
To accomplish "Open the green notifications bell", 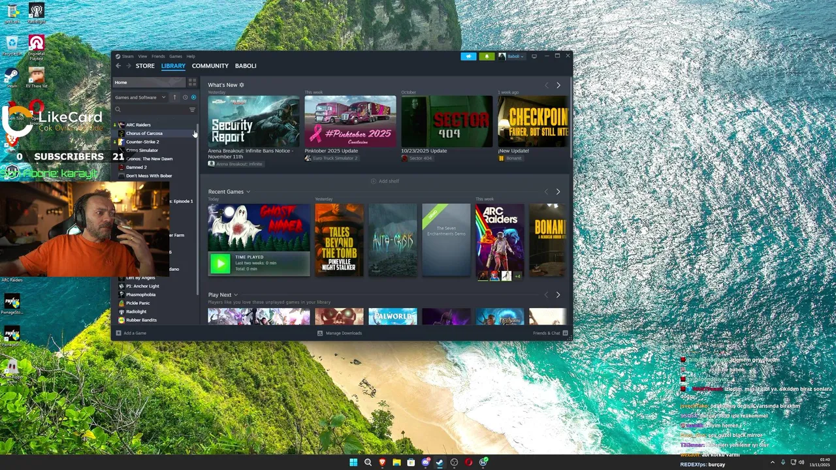I will tap(487, 56).
